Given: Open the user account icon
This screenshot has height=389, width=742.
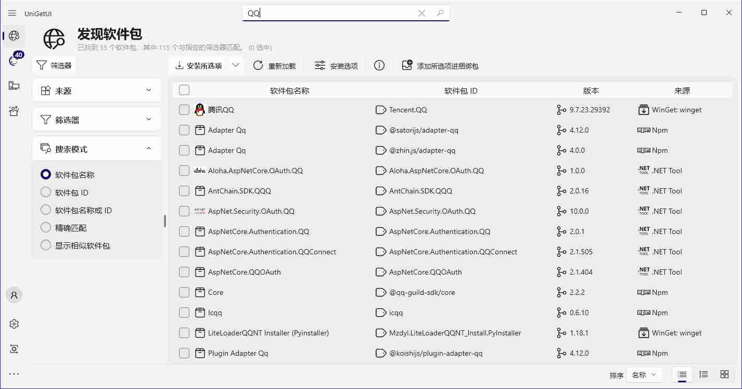Looking at the screenshot, I should click(x=14, y=295).
